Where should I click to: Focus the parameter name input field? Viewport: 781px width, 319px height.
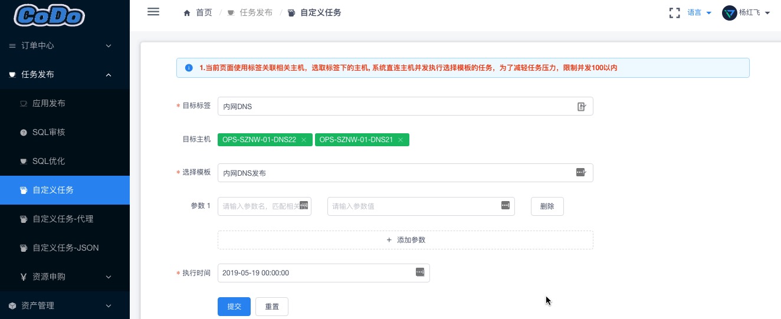coord(264,206)
